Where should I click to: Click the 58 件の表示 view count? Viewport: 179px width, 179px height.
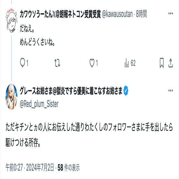point(68,167)
